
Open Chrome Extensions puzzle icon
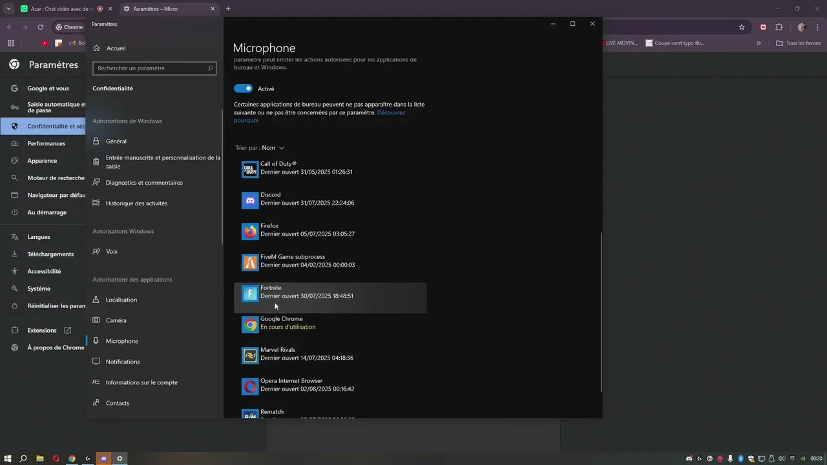pyautogui.click(x=779, y=27)
